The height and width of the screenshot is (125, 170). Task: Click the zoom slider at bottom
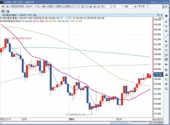tap(139, 122)
